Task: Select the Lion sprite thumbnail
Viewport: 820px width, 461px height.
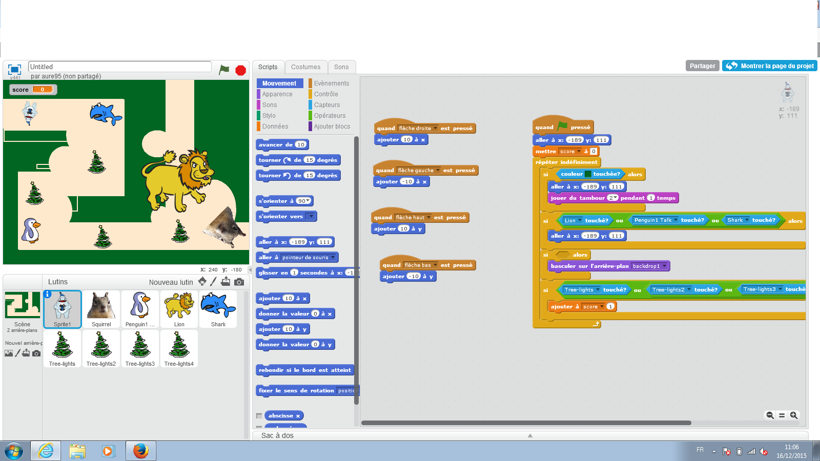Action: pyautogui.click(x=179, y=309)
